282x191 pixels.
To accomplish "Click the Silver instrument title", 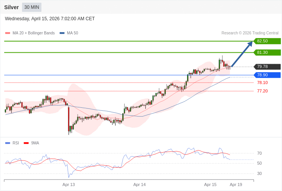I will coord(11,7).
